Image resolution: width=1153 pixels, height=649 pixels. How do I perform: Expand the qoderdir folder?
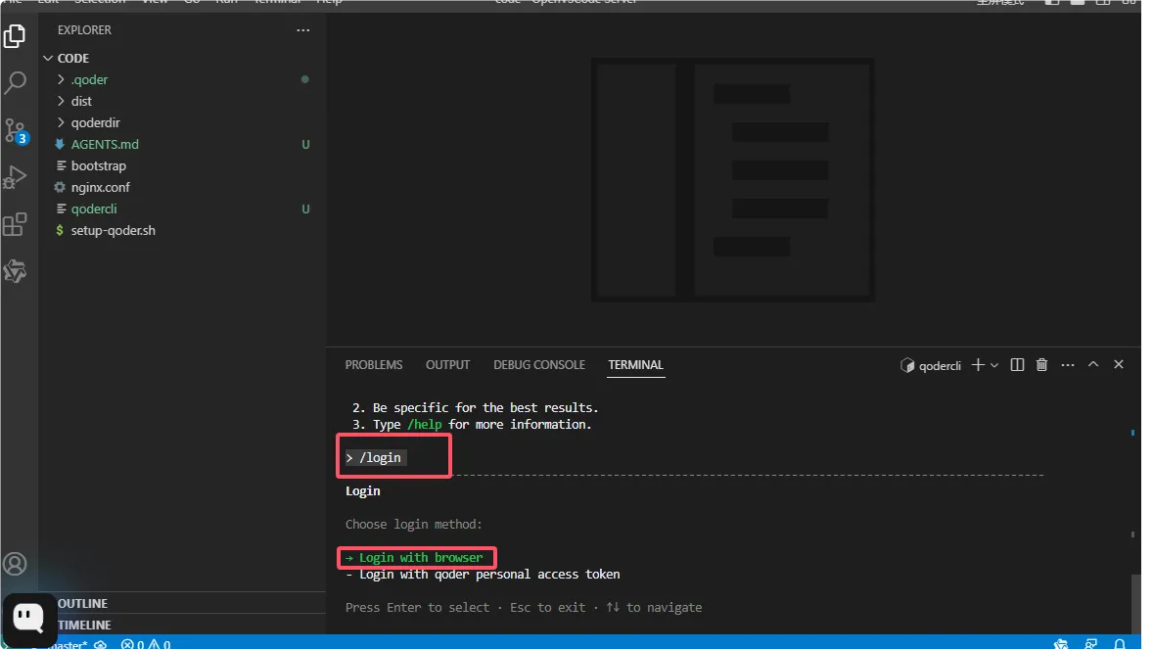(182, 123)
